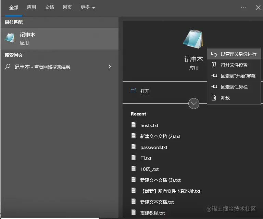
Task: Click the file icon beside 10亿_.txt
Action: pyautogui.click(x=134, y=168)
